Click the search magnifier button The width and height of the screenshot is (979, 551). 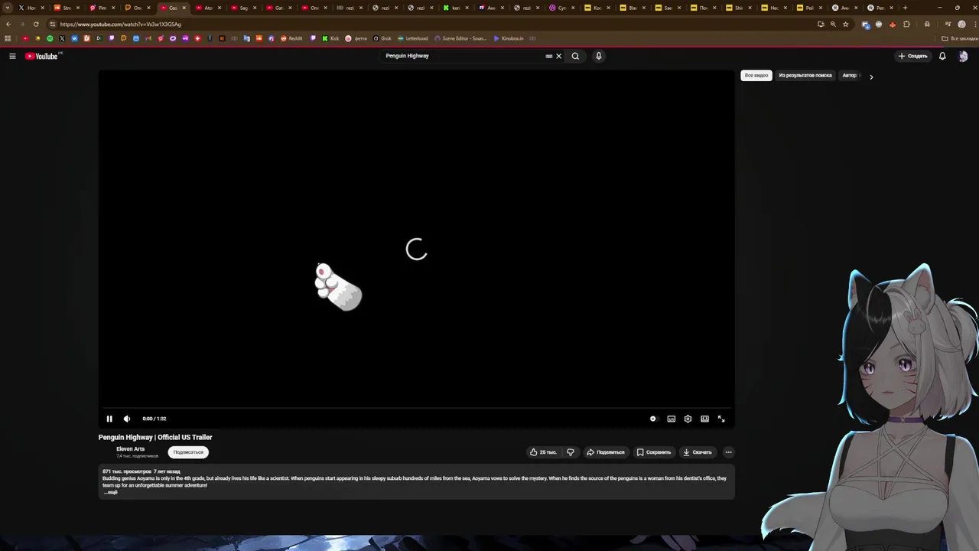point(575,56)
